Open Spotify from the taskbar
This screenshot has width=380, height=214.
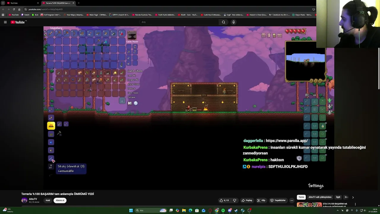click(223, 210)
